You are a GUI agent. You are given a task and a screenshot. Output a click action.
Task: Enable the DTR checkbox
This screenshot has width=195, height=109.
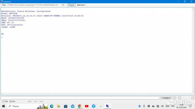coord(3,101)
